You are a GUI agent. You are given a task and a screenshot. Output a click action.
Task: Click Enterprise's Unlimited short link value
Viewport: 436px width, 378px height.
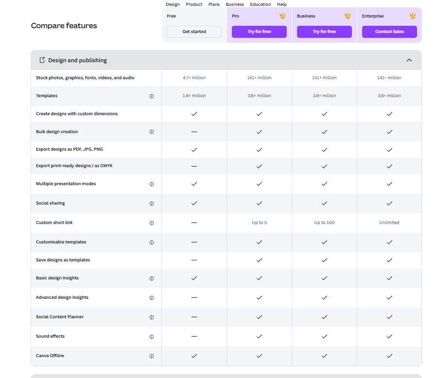click(389, 223)
